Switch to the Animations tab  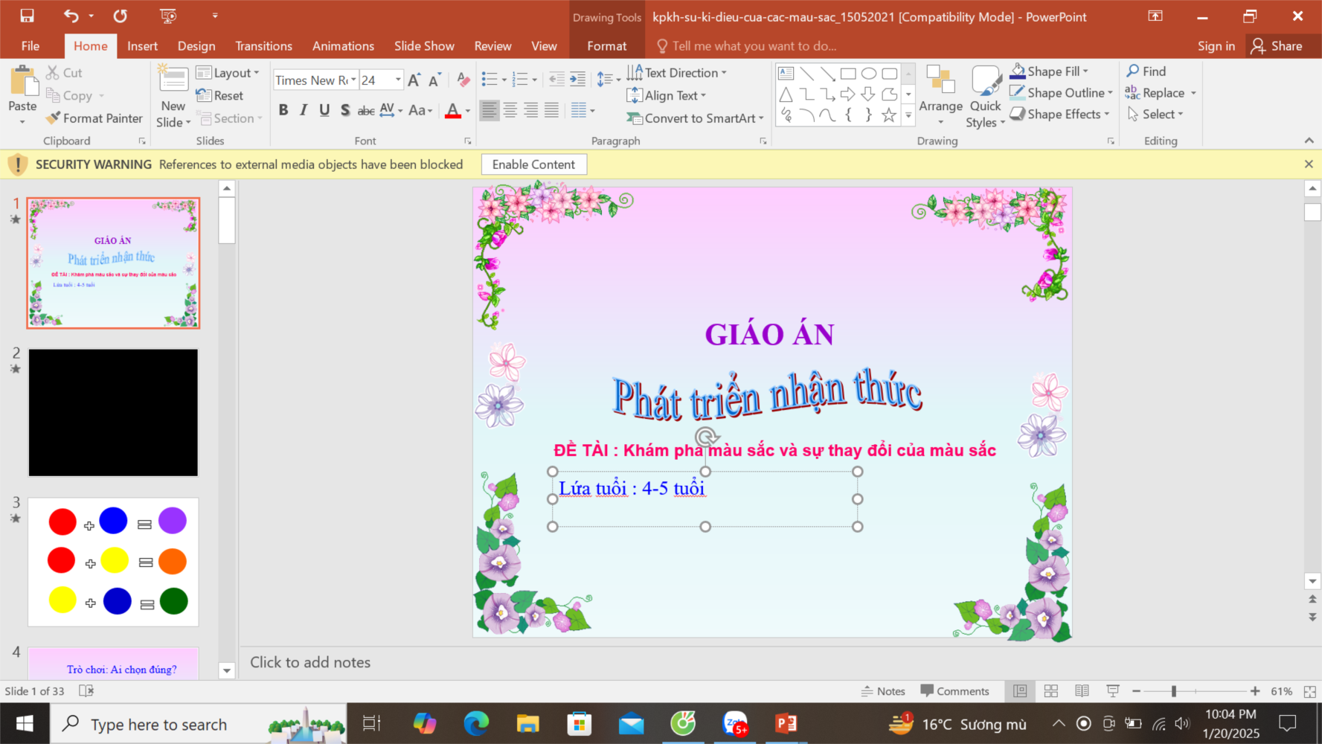[343, 46]
